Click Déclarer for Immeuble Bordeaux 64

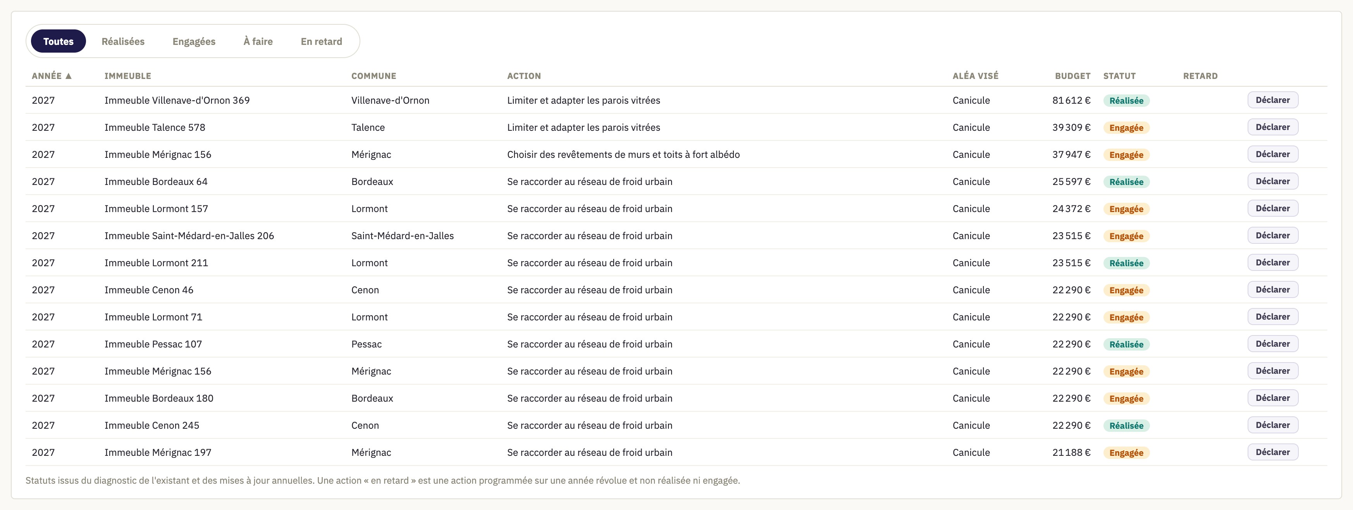pyautogui.click(x=1273, y=181)
